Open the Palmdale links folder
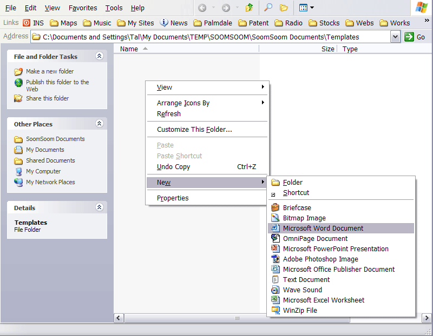 click(213, 23)
